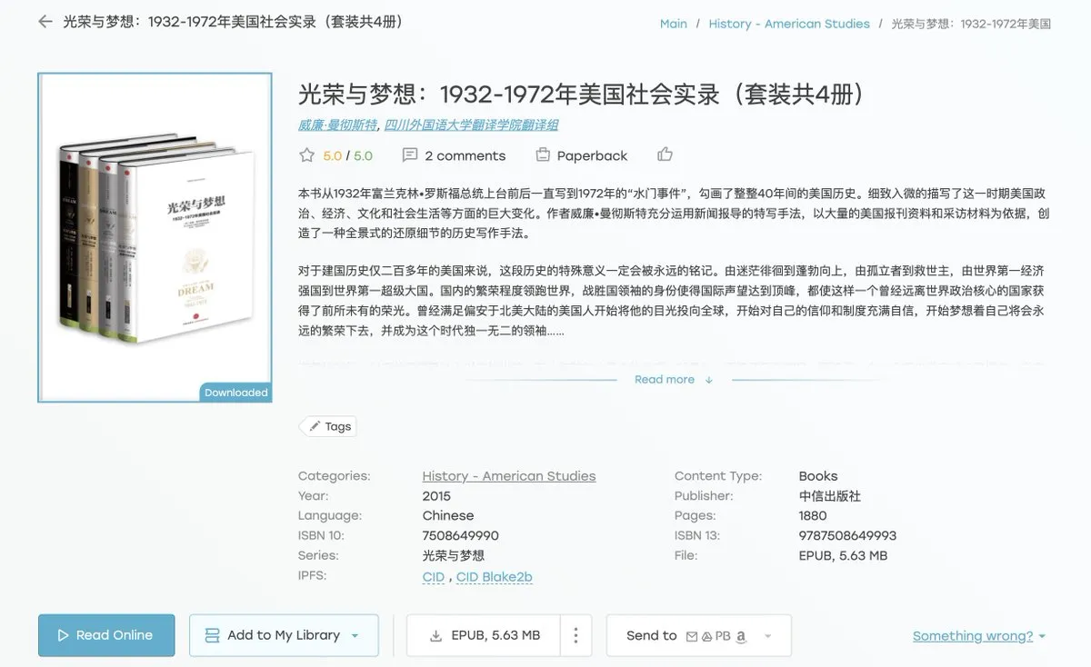Image resolution: width=1091 pixels, height=667 pixels.
Task: Click the Tags edit button
Action: pyautogui.click(x=328, y=426)
